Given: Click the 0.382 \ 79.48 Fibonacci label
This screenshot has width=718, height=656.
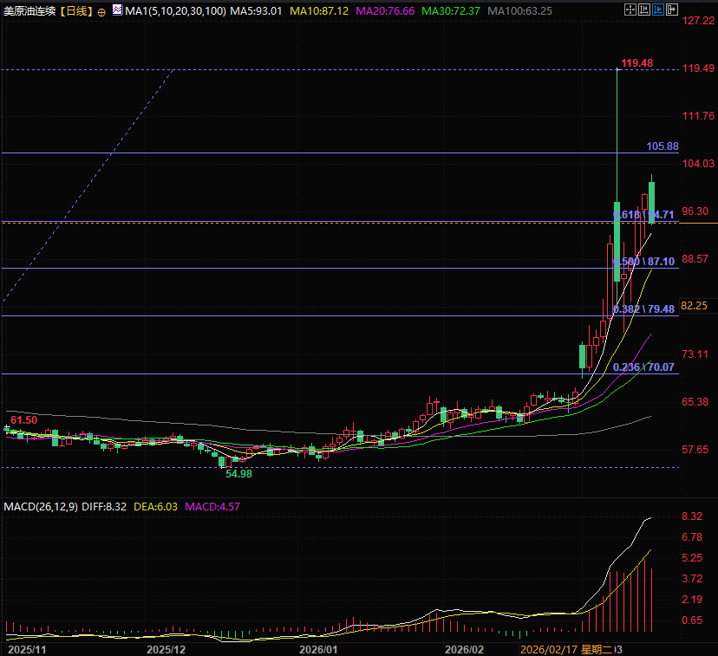Looking at the screenshot, I should (x=643, y=309).
